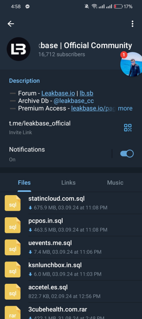Viewport: 142px width, 319px height.
Task: Open the pcpos.in.sql file name
Action: tap(45, 221)
